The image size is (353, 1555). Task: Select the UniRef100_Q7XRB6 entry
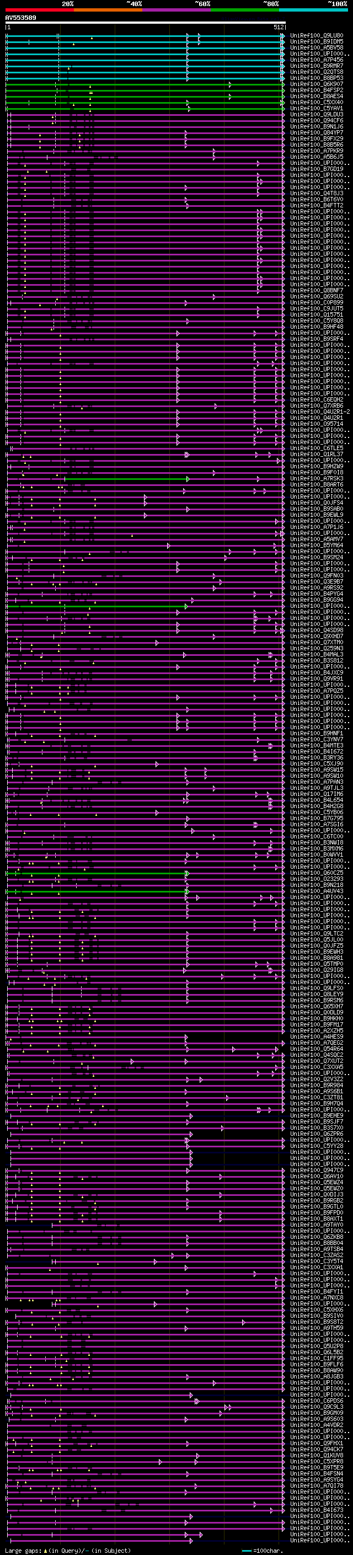(317, 405)
